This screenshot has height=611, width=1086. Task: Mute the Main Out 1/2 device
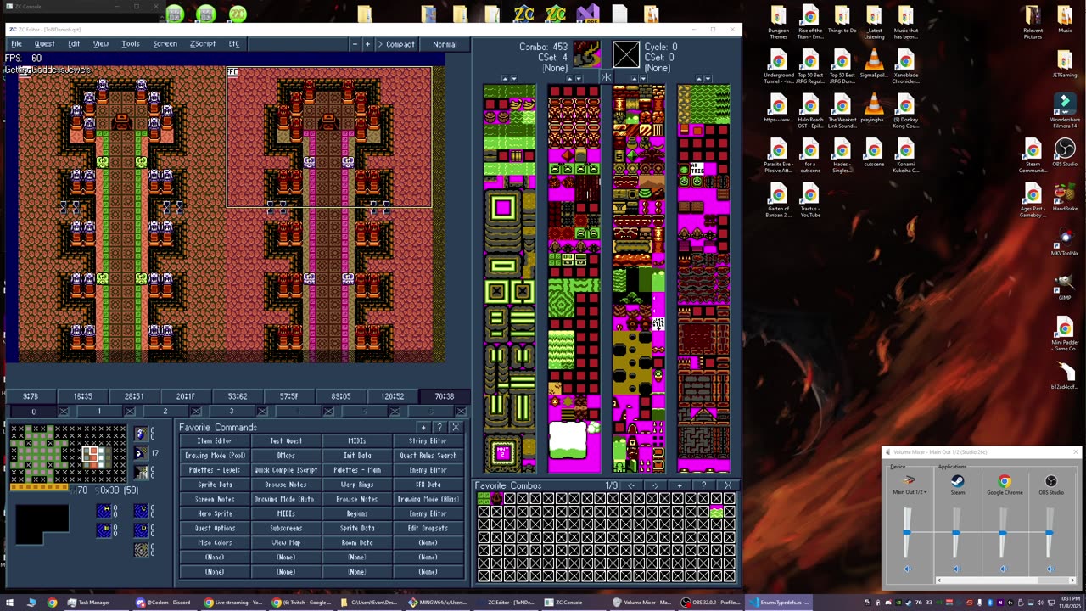coord(907,569)
